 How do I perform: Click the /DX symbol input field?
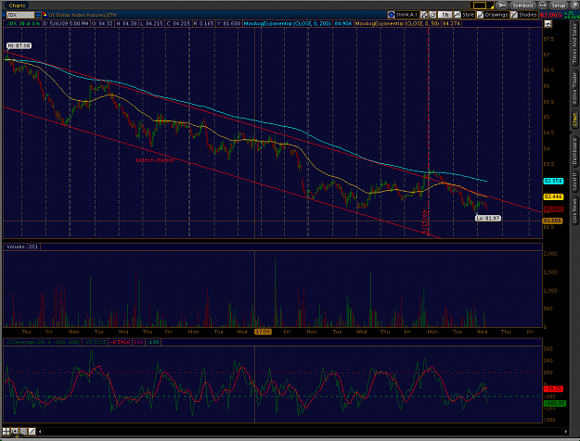coord(20,15)
